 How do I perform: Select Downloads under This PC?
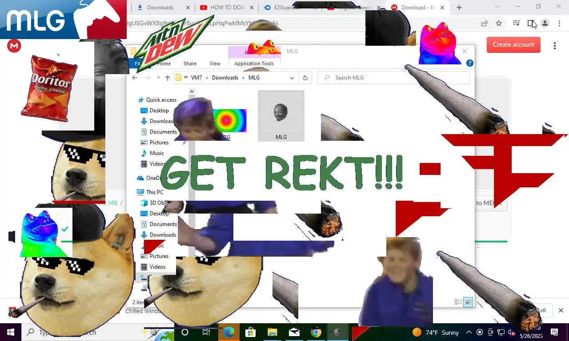coord(158,235)
